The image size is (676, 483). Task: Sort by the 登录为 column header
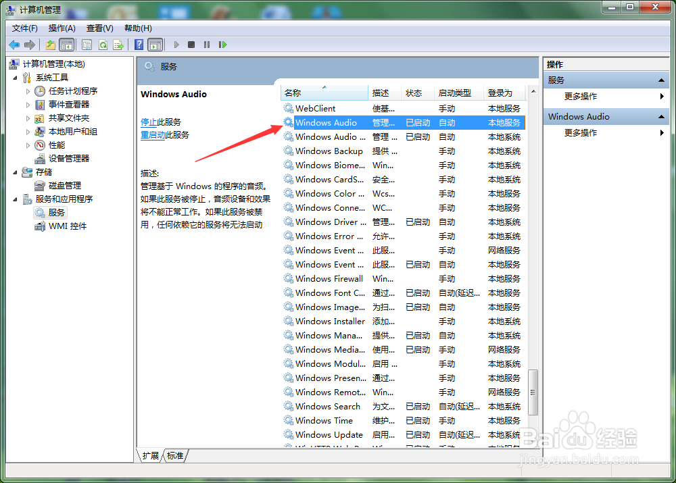coord(504,93)
